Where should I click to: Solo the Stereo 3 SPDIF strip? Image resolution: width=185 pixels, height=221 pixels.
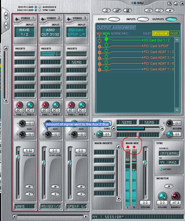(81, 194)
